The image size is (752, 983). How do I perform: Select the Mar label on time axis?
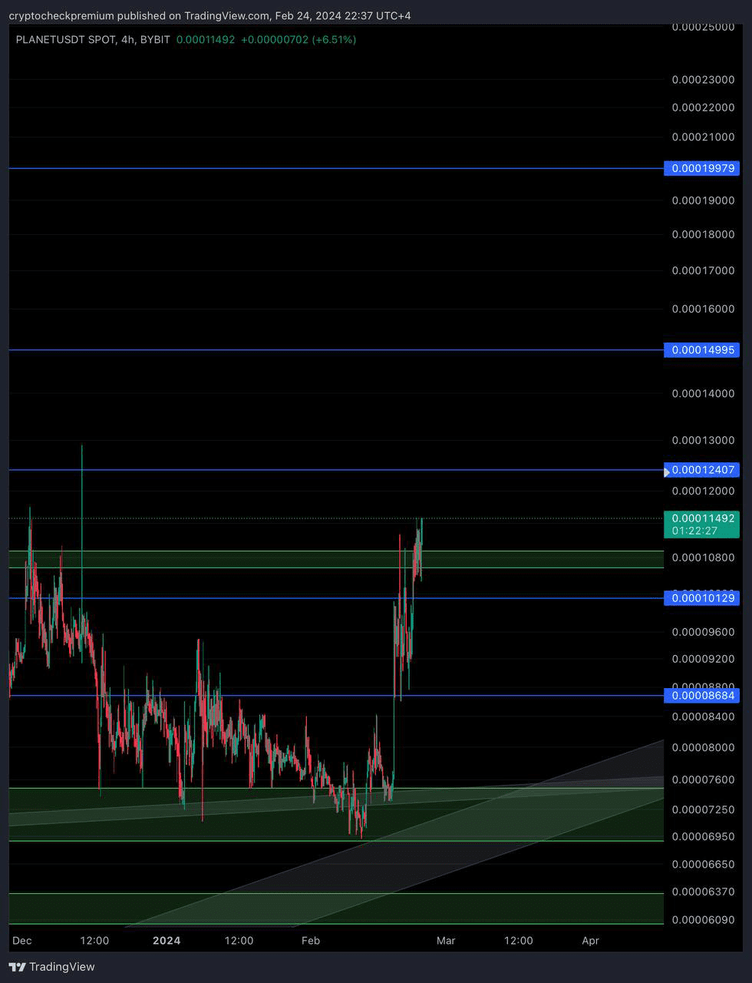(x=445, y=941)
